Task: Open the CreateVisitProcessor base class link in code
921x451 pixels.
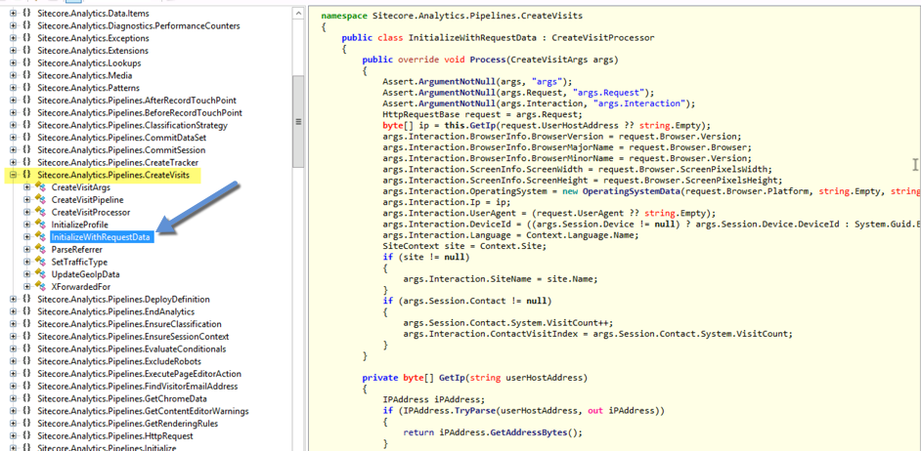Action: (600, 37)
